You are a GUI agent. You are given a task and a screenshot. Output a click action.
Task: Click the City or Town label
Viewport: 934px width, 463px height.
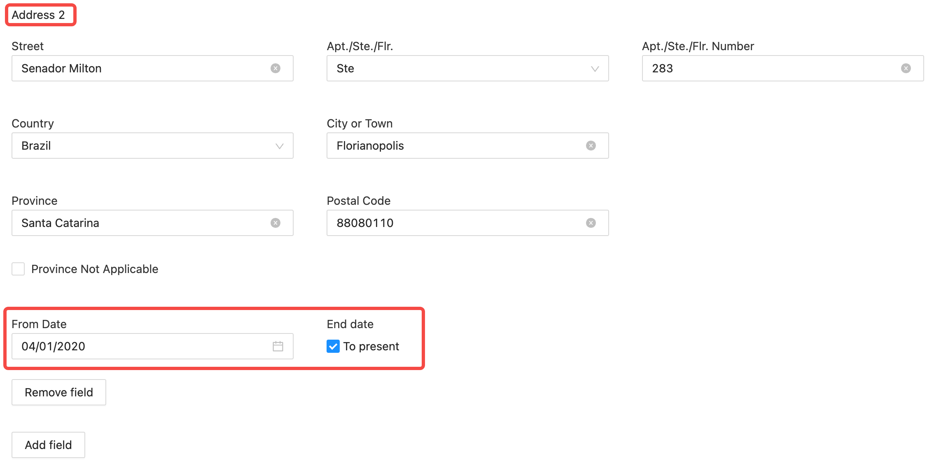pos(360,123)
